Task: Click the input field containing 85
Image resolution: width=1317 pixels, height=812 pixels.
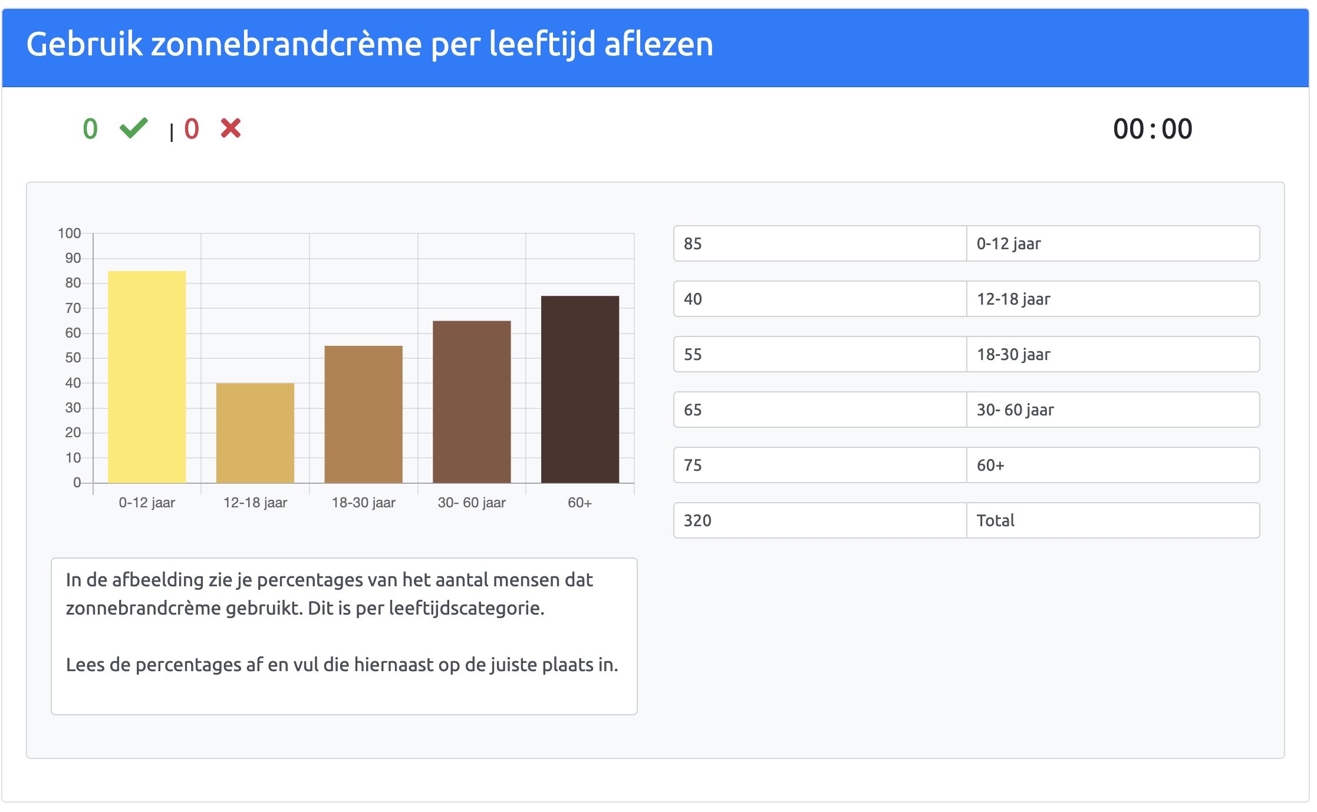Action: (819, 243)
